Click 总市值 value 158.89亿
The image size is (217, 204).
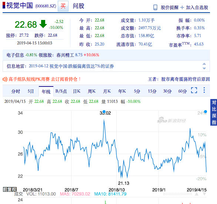(146, 36)
